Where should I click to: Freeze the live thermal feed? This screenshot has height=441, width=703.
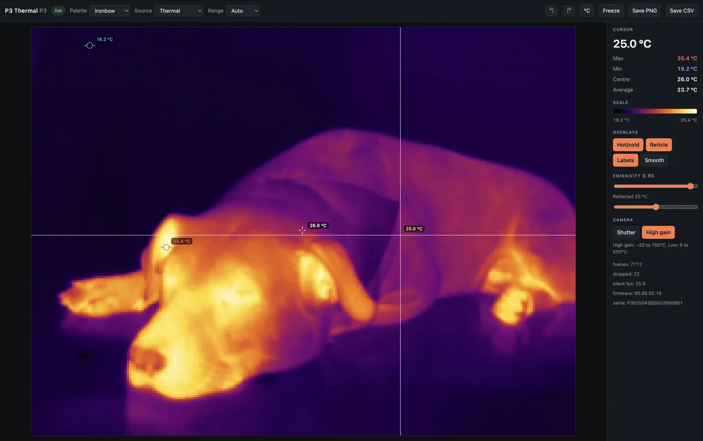tap(611, 11)
